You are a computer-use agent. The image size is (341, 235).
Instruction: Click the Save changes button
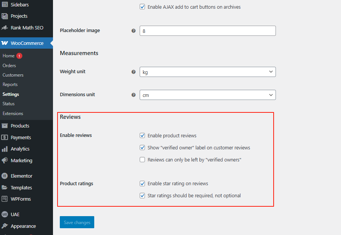point(77,223)
